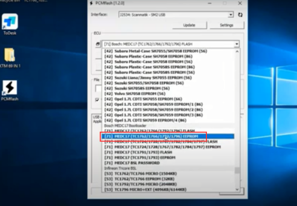This screenshot has width=297, height=206.
Task: Close the PCMflash window
Action: coord(240,3)
